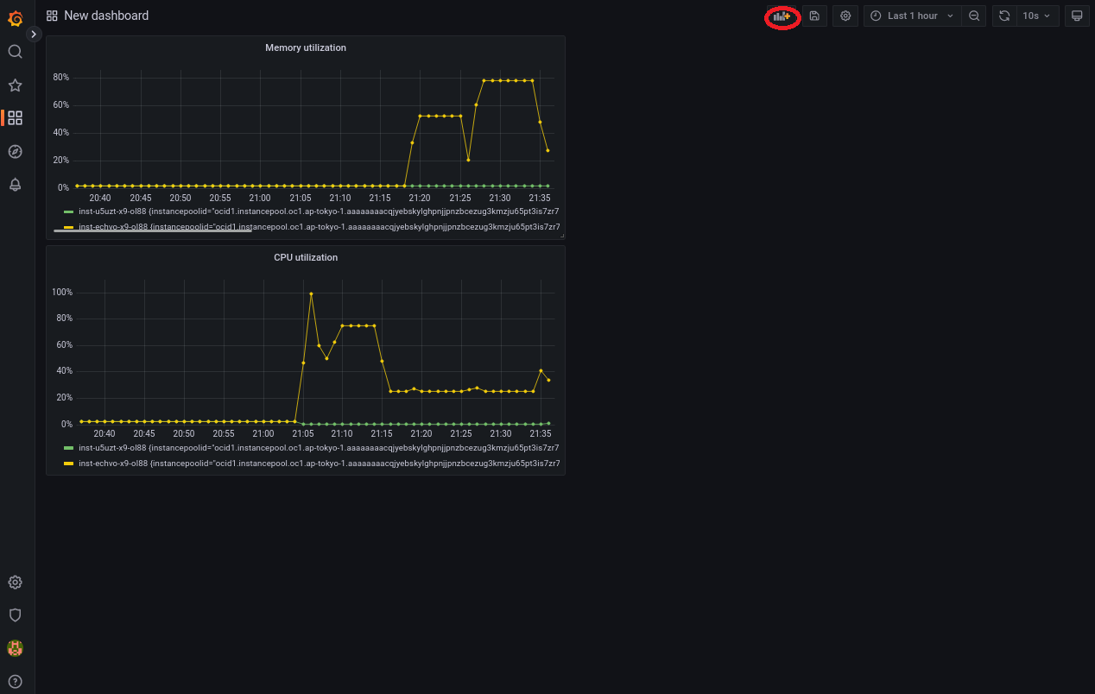The image size is (1095, 694).
Task: Expand the sidebar navigation menu chevron
Action: 34,35
